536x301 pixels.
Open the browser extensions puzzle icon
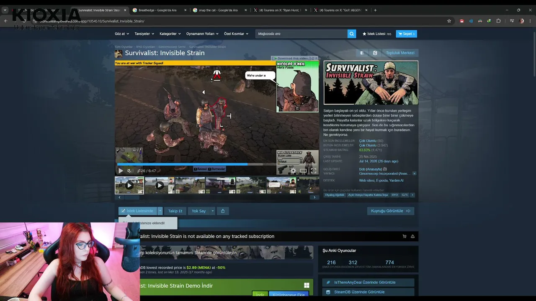tap(498, 21)
